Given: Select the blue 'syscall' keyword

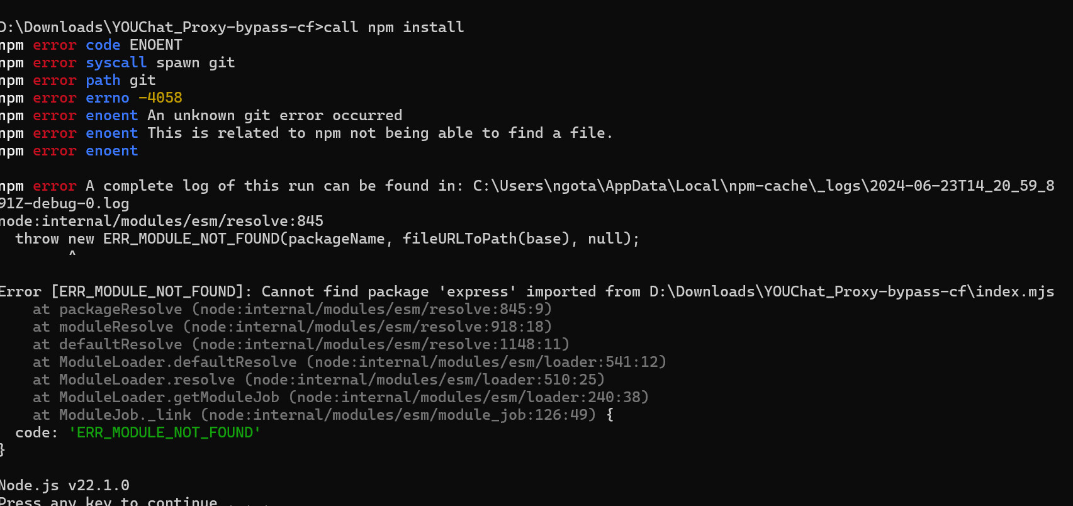Looking at the screenshot, I should [x=116, y=62].
